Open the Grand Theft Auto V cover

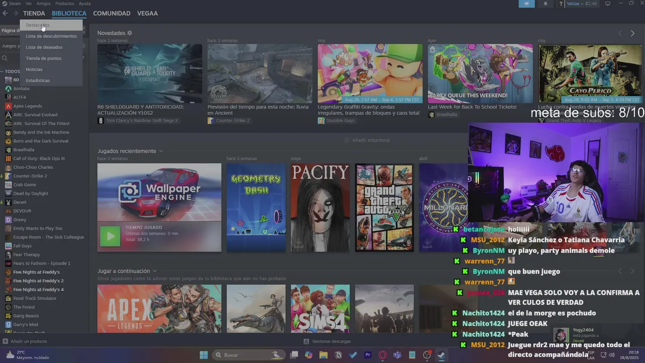(384, 207)
